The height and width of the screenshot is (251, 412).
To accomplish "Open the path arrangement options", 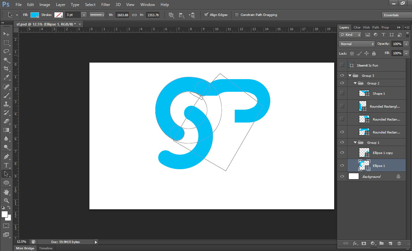I will pos(192,15).
